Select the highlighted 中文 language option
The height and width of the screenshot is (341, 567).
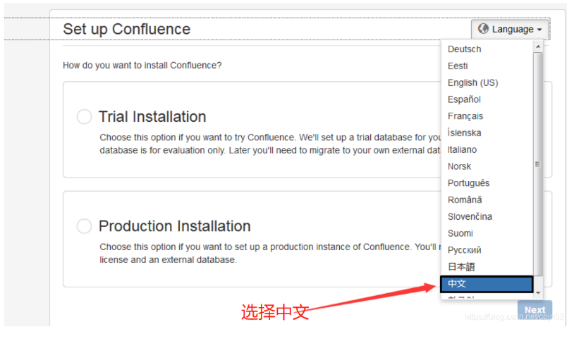487,284
